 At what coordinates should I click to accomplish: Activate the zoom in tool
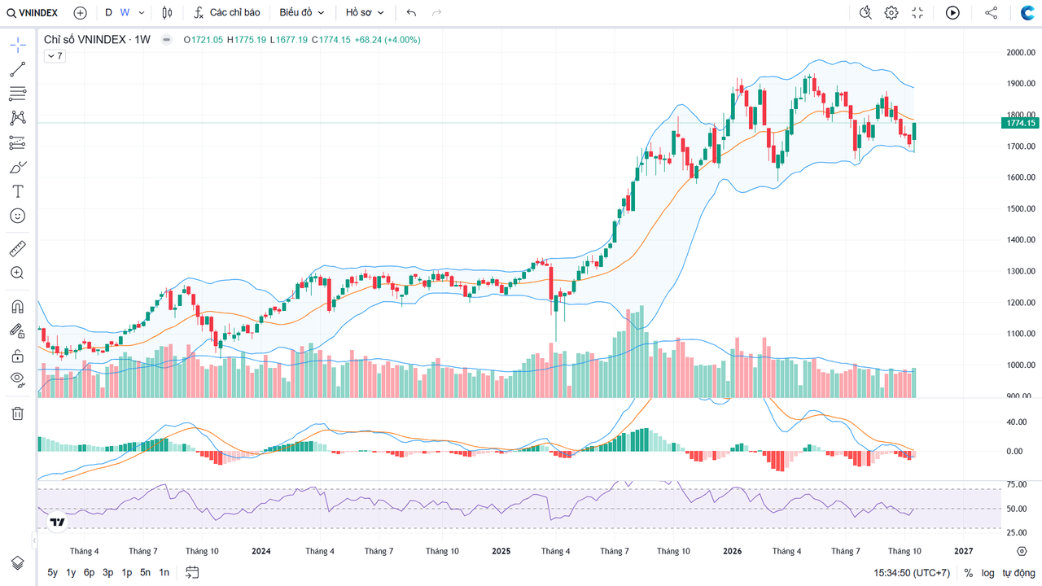click(x=17, y=273)
